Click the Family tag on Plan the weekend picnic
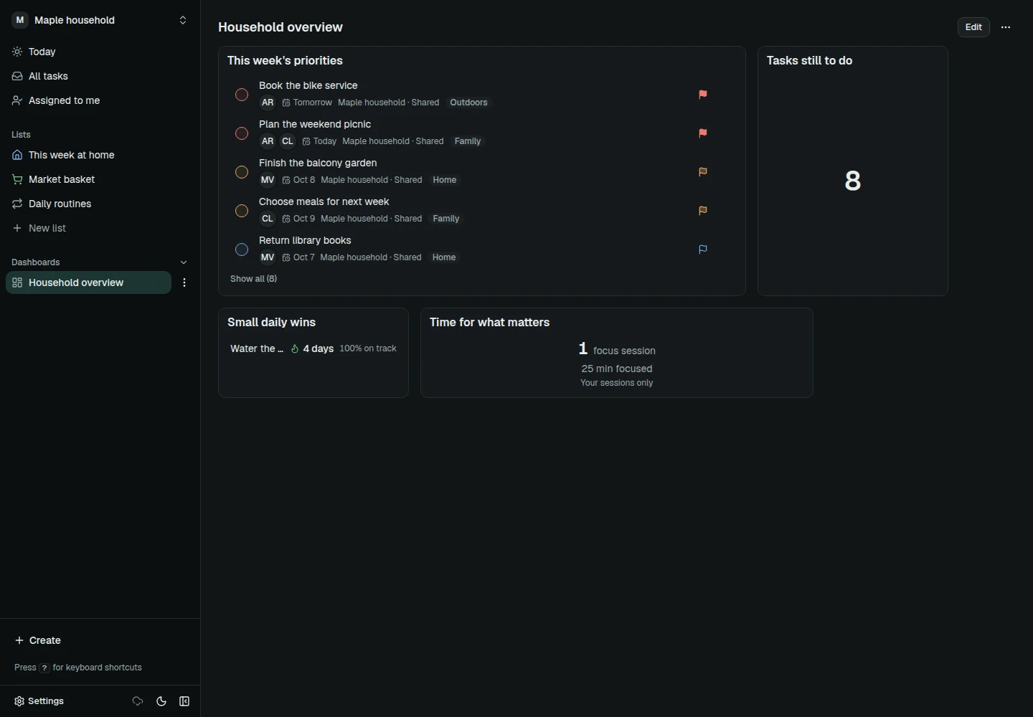This screenshot has height=717, width=1033. [x=468, y=141]
